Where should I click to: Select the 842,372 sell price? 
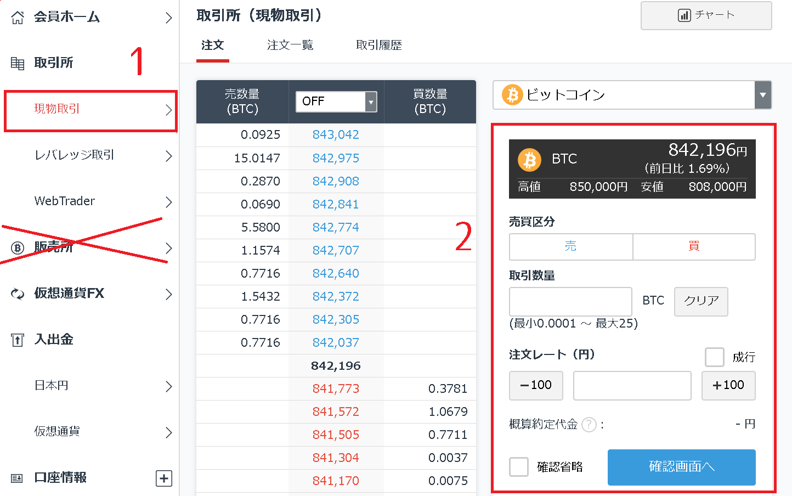[x=336, y=297]
